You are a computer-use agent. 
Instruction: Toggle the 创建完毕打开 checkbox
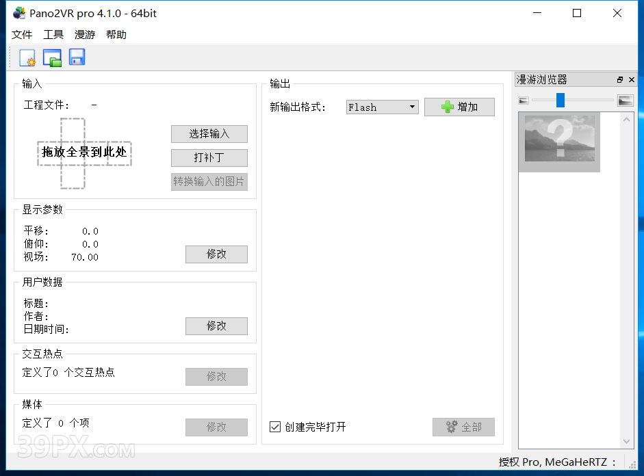click(275, 427)
